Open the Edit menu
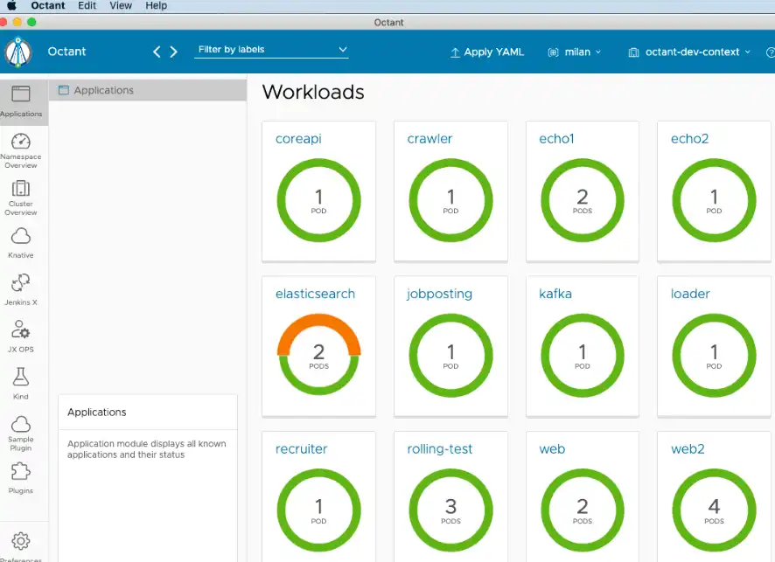The image size is (775, 562). coord(87,6)
